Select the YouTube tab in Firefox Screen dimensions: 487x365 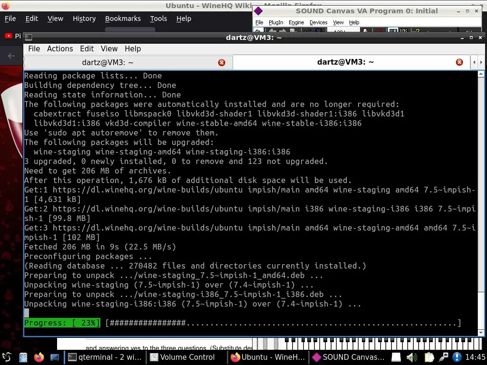click(12, 36)
